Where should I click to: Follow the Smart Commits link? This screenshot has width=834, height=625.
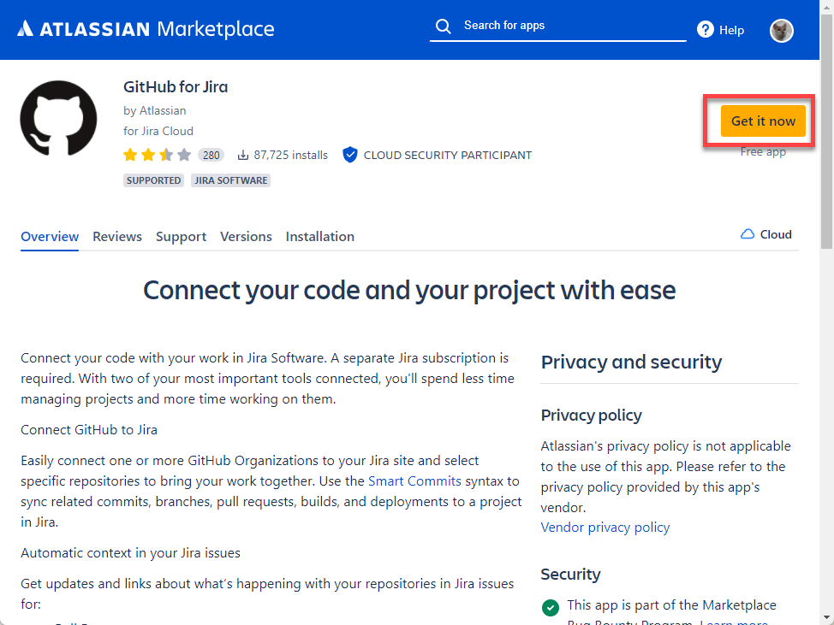click(414, 481)
